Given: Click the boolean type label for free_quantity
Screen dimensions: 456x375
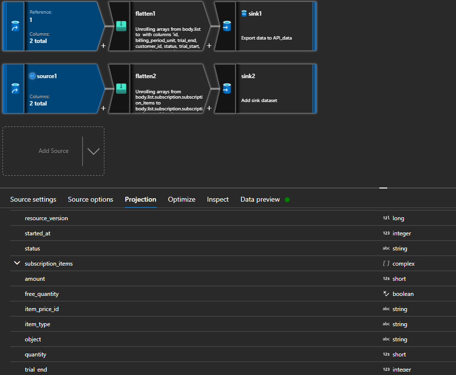Looking at the screenshot, I should click(x=403, y=294).
